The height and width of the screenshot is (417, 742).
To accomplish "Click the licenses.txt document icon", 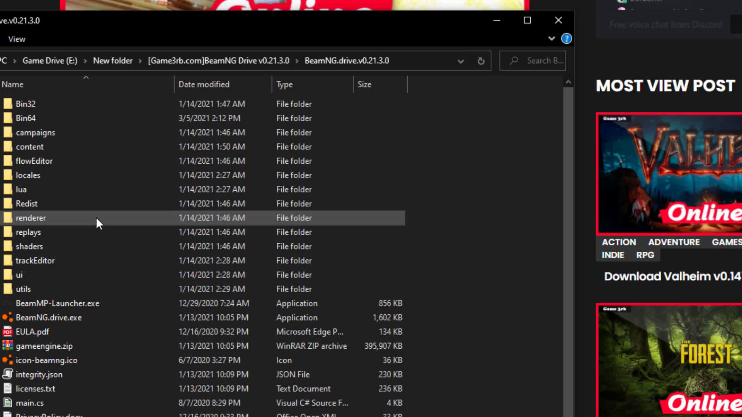I will pyautogui.click(x=7, y=388).
